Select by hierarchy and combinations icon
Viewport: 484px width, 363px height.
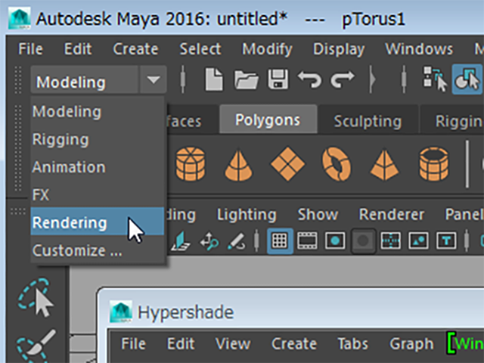(435, 79)
